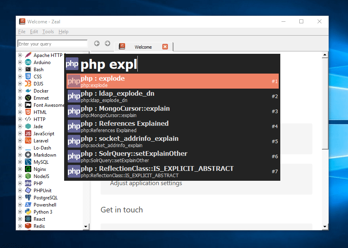Select the php : explode result

173,81
